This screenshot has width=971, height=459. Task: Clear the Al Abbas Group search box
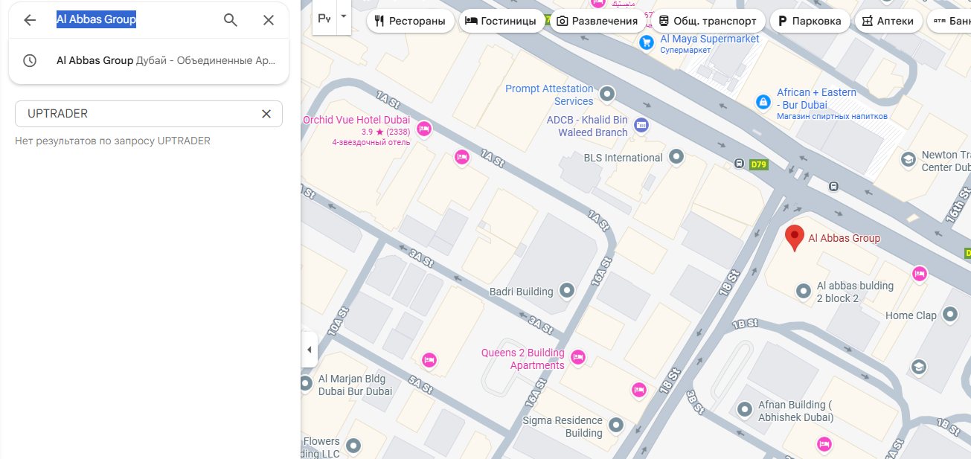[x=269, y=20]
